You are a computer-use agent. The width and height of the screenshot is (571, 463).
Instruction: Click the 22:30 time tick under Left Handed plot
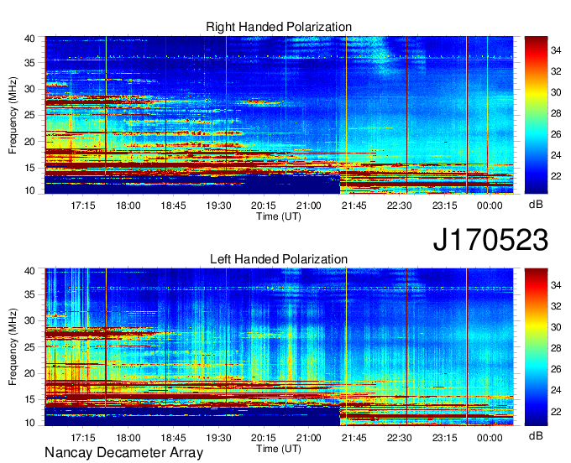399,438
